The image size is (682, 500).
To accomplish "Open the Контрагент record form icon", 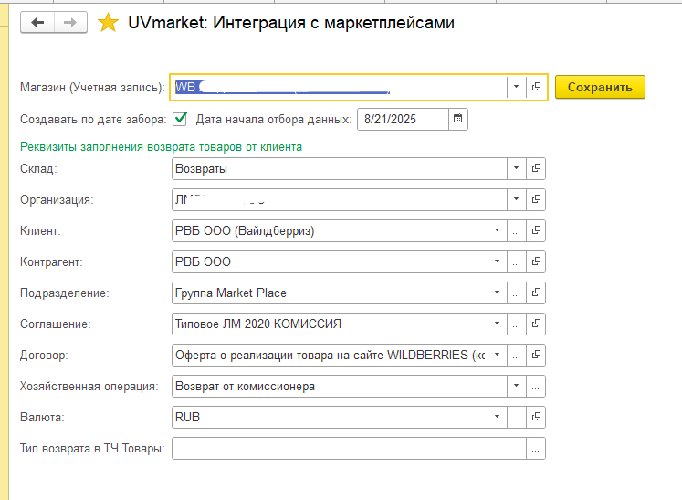I will (x=536, y=261).
